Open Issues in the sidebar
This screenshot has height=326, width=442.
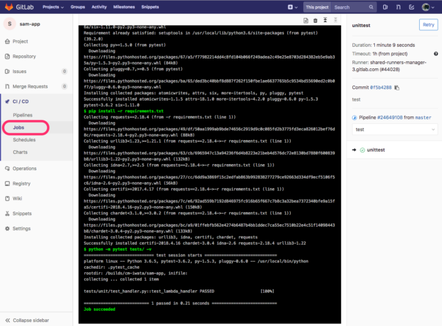[x=19, y=72]
